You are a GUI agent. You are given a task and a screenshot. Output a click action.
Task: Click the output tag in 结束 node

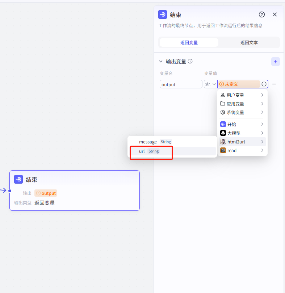(x=46, y=193)
